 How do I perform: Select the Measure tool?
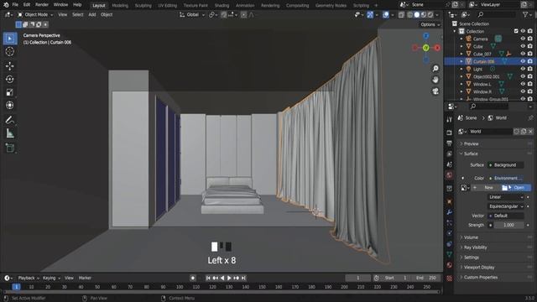tap(10, 133)
